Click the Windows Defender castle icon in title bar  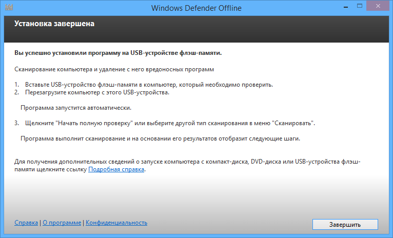(x=9, y=7)
